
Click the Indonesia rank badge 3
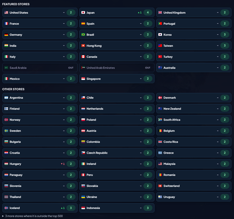point(148,208)
